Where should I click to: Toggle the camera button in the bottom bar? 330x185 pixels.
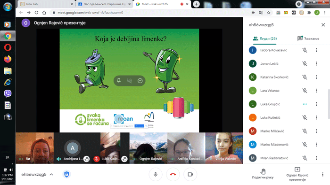pyautogui.click(x=190, y=174)
